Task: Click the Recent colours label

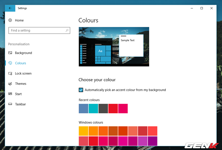Action: [x=89, y=100]
